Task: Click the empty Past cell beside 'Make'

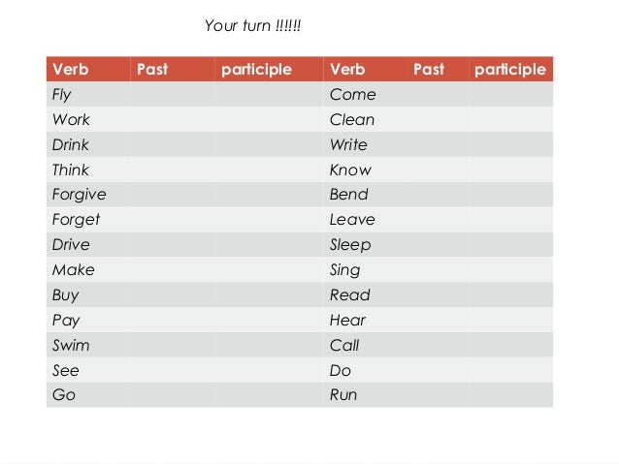Action: pos(173,269)
